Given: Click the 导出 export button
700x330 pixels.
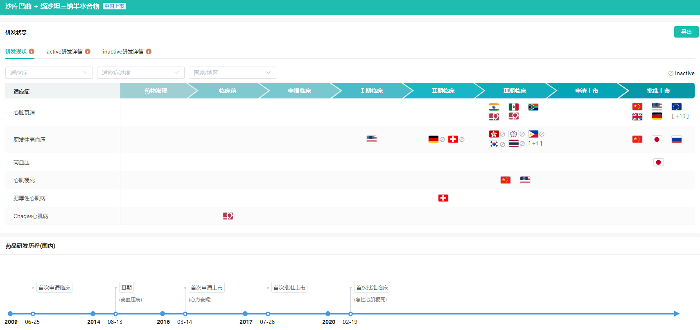Looking at the screenshot, I should 686,32.
